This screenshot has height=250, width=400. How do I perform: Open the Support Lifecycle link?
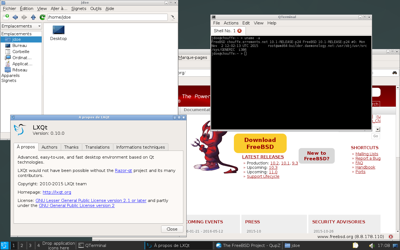pyautogui.click(x=263, y=176)
